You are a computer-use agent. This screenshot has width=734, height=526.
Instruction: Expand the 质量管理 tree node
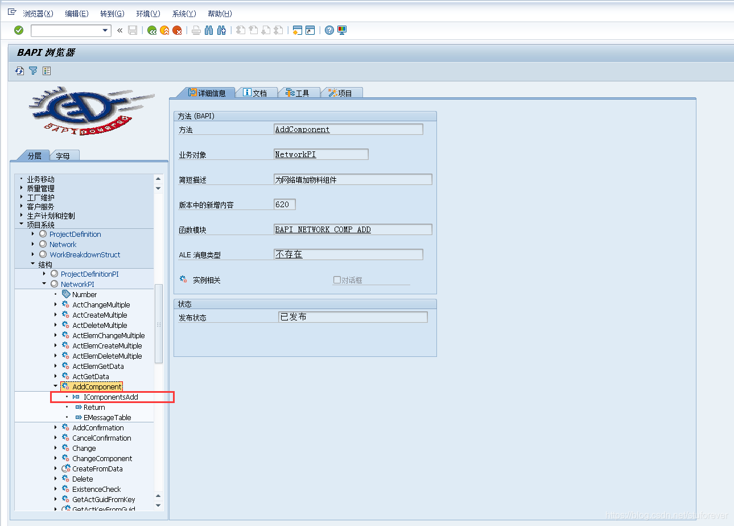pyautogui.click(x=22, y=188)
